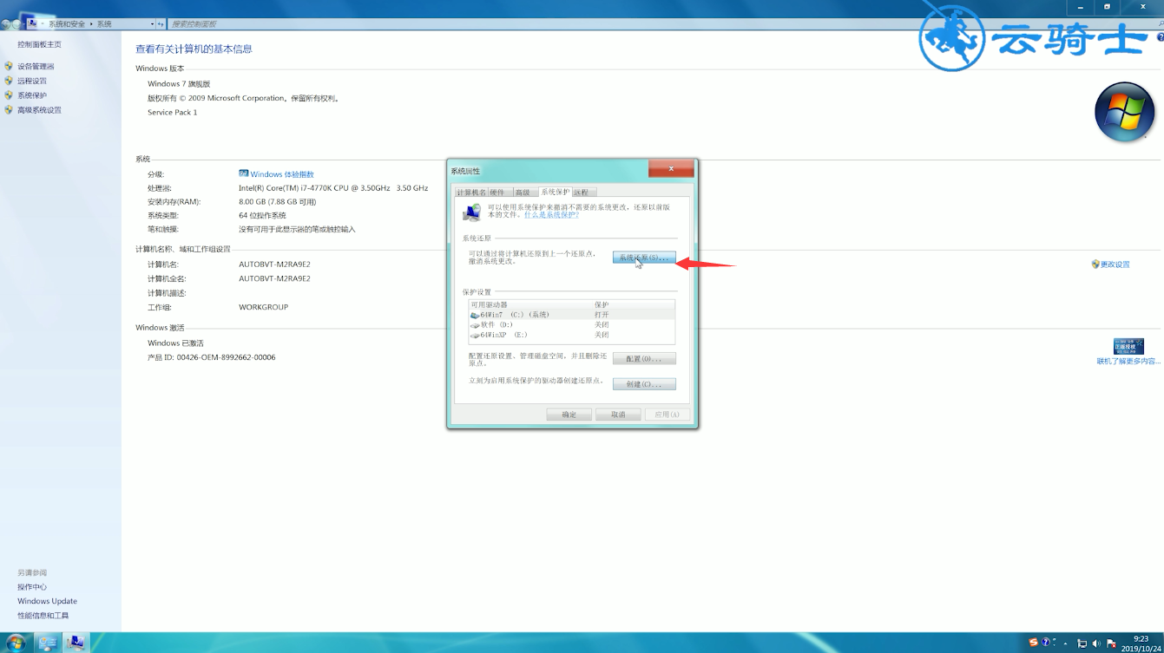Open 性能信息和工具 under 另请参阅
The width and height of the screenshot is (1164, 653).
click(43, 616)
